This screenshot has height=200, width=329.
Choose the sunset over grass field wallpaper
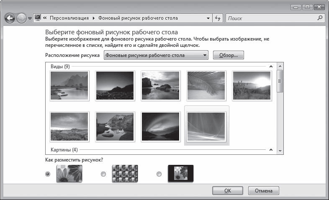tap(252, 85)
